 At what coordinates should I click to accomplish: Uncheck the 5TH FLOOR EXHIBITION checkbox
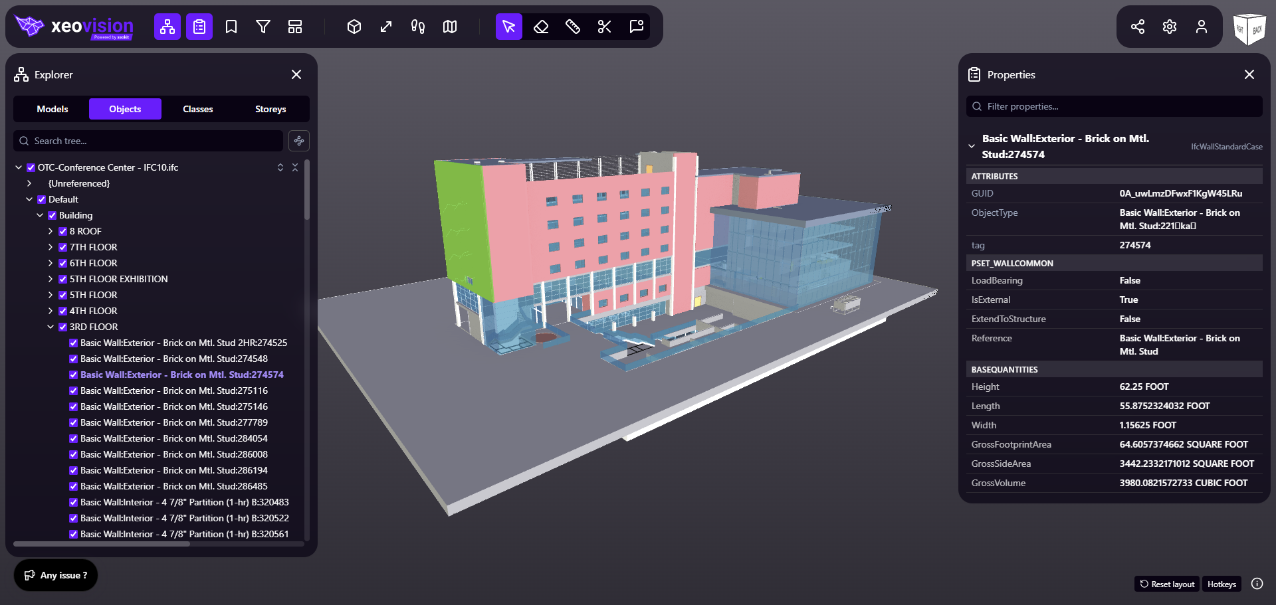62,279
